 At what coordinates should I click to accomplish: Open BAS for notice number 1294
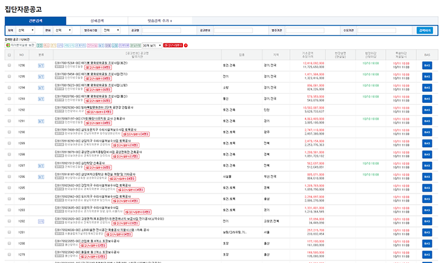tap(427, 87)
